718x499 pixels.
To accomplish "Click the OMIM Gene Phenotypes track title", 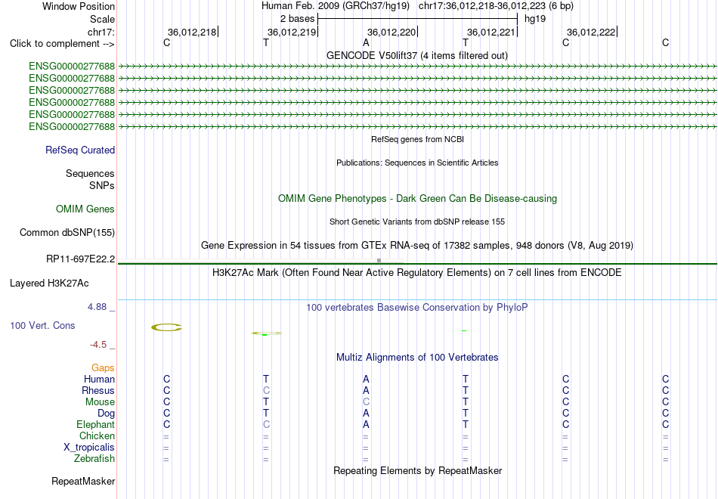I will click(x=418, y=198).
